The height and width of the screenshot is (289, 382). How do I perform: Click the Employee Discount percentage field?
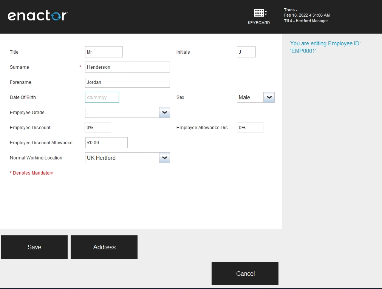[97, 127]
